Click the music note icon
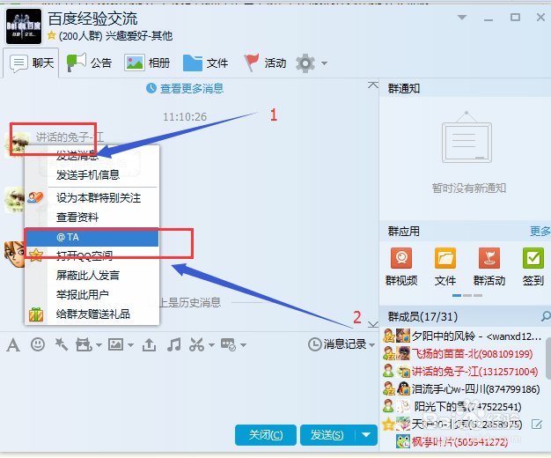This screenshot has height=458, width=551. click(174, 344)
